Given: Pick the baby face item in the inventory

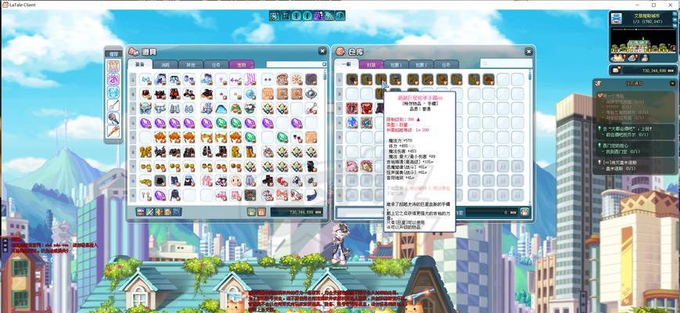Looking at the screenshot, I should (x=236, y=181).
